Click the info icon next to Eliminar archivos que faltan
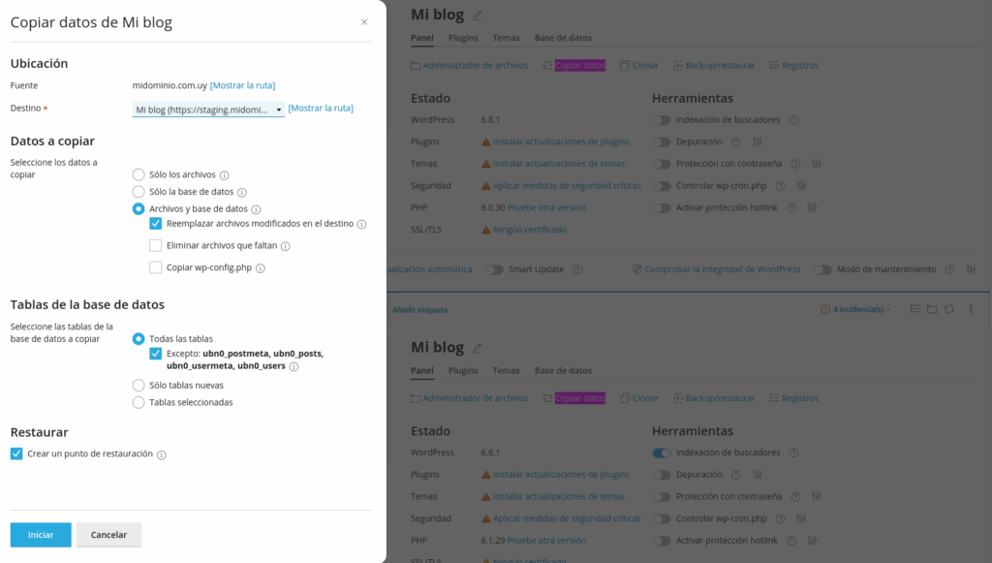This screenshot has height=563, width=992. 286,246
